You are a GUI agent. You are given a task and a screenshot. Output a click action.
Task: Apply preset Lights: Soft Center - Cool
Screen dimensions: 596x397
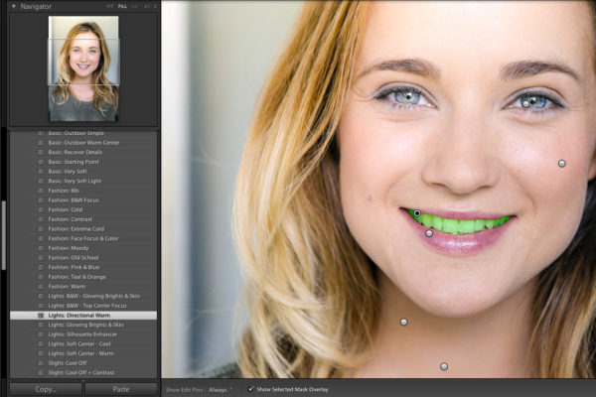pos(83,343)
